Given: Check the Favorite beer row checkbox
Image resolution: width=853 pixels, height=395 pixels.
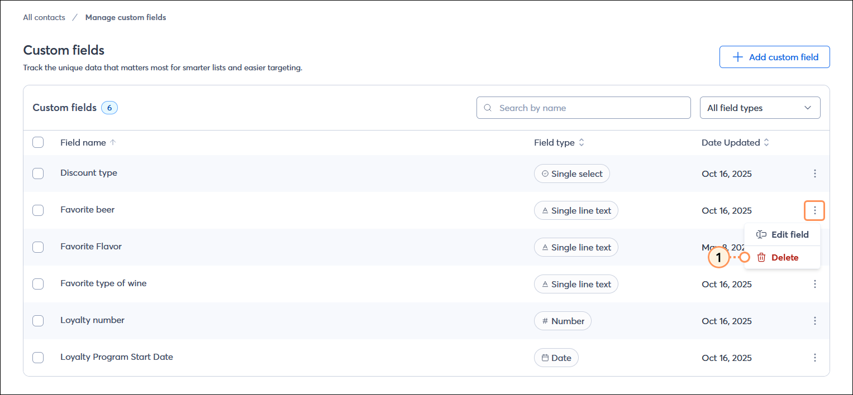Looking at the screenshot, I should (x=38, y=210).
